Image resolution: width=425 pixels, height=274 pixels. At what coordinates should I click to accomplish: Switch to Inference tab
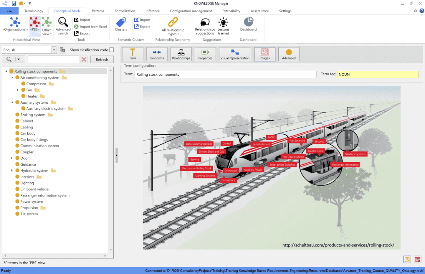pos(153,11)
